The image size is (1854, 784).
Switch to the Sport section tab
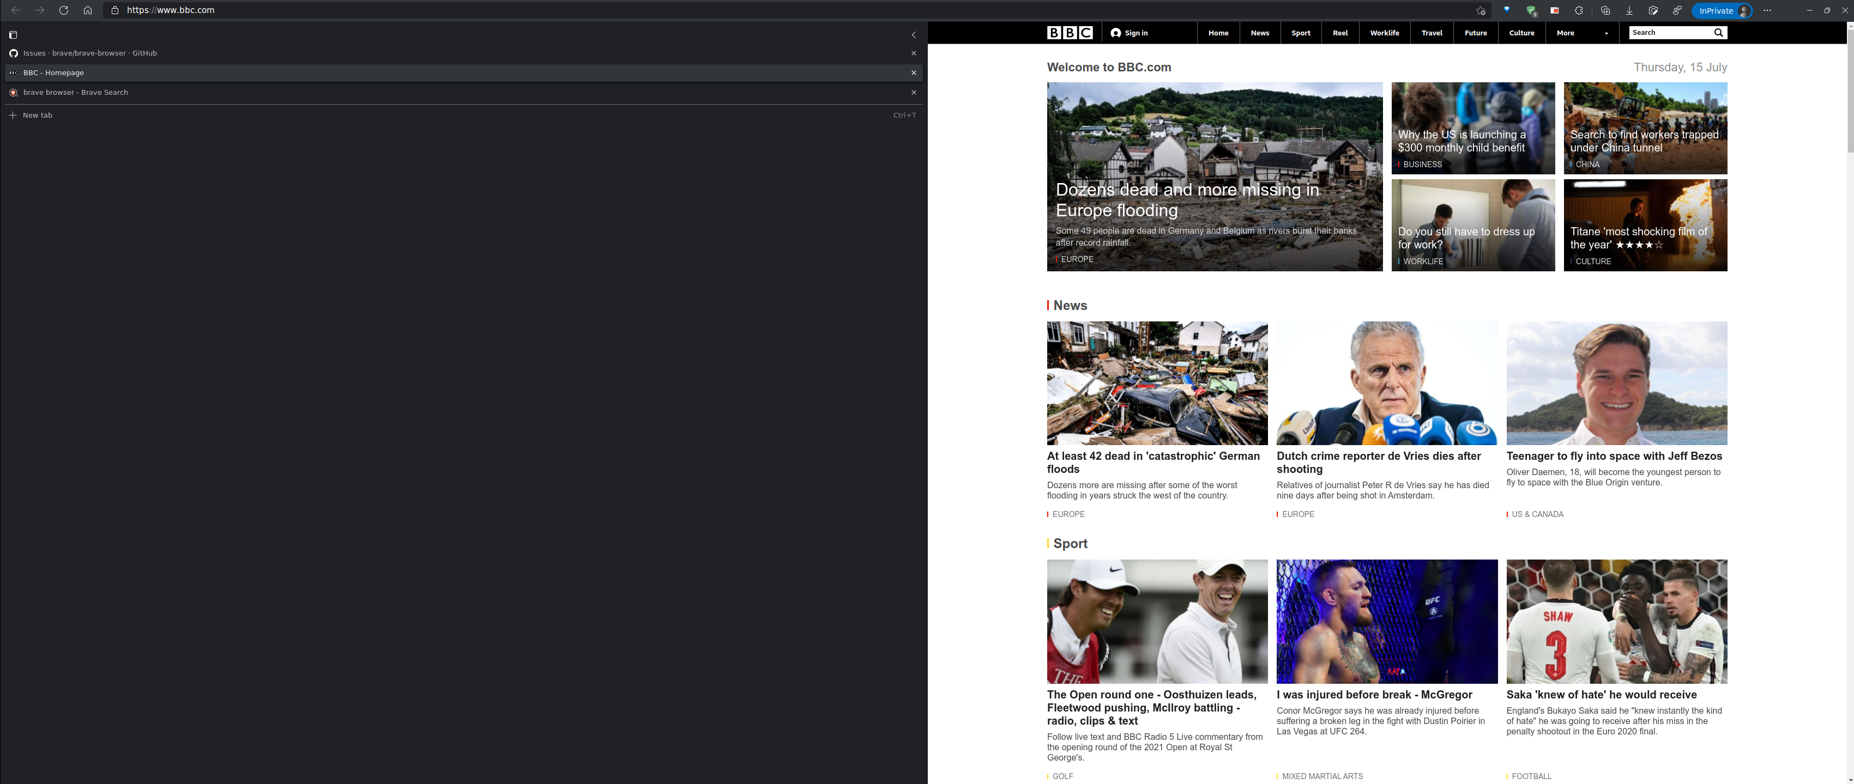(1301, 32)
